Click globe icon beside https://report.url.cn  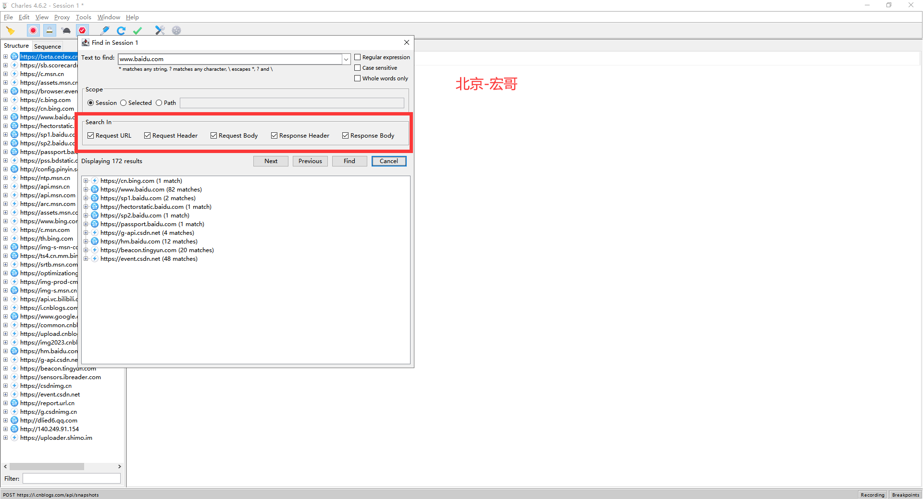tap(14, 403)
